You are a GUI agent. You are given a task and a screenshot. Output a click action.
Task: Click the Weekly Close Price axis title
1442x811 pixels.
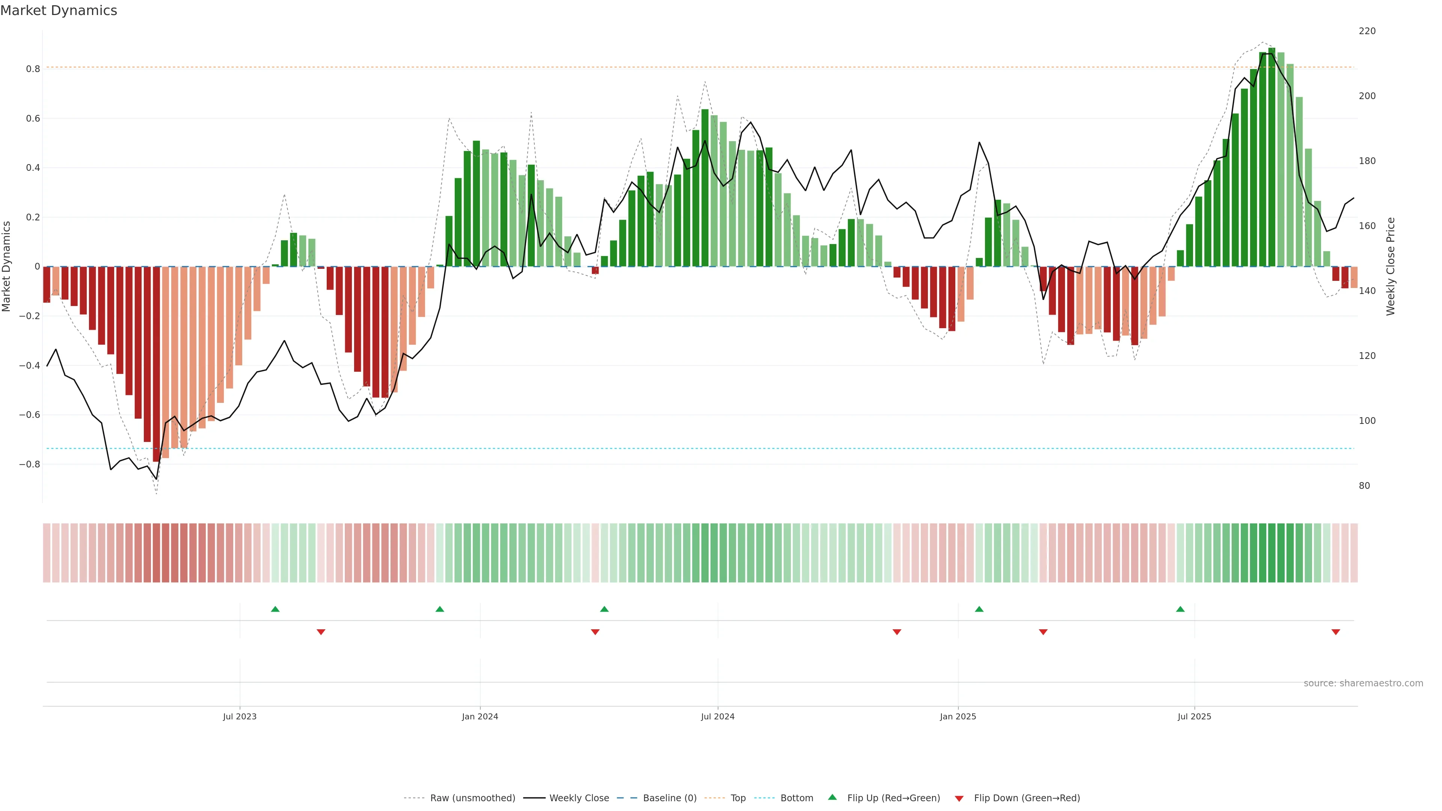click(x=1391, y=267)
